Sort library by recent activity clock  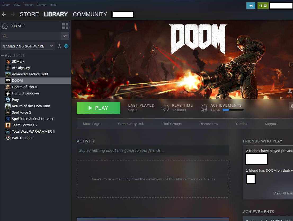click(x=59, y=46)
